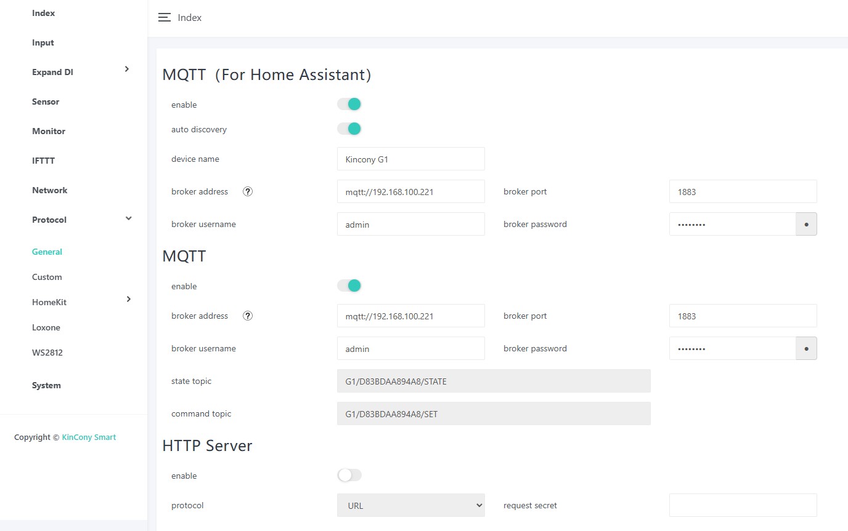Turn off the auto discovery toggle
The height and width of the screenshot is (531, 848).
click(x=349, y=129)
